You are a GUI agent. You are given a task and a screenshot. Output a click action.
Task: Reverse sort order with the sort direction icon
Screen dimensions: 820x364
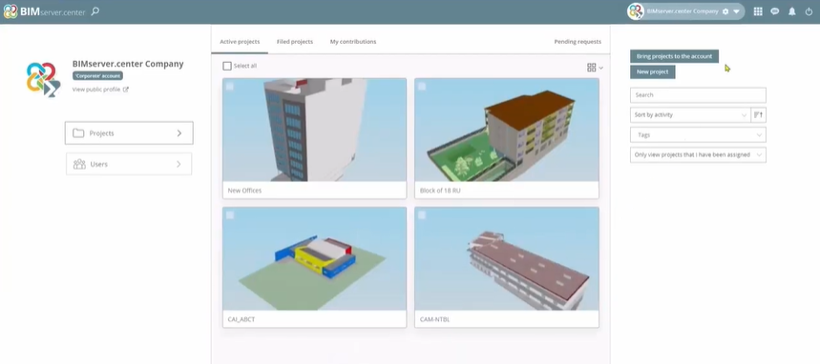click(x=758, y=115)
